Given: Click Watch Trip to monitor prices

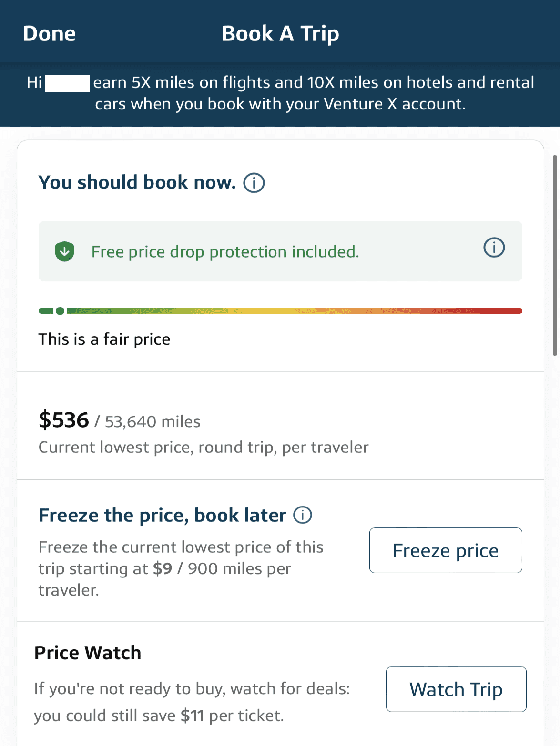Looking at the screenshot, I should tap(455, 689).
